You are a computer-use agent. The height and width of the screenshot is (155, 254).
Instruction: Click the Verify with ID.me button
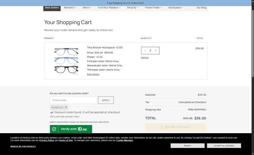tap(71, 129)
